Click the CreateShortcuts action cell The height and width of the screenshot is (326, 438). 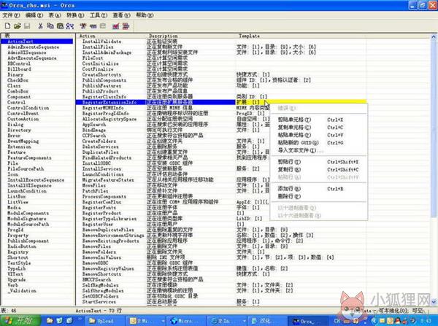[x=101, y=74]
